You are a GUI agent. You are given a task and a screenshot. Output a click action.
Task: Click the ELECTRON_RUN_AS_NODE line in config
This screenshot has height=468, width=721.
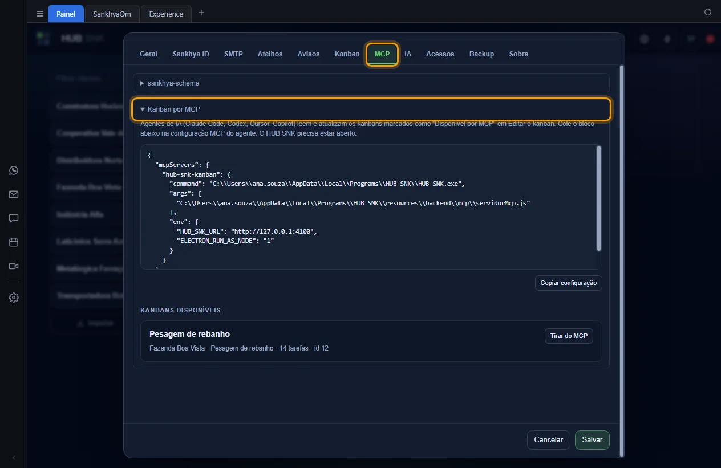225,241
